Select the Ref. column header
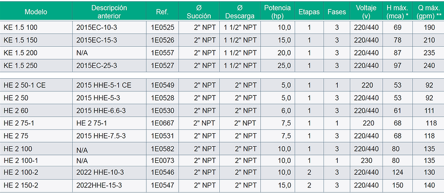Viewport: 444px width, 193px height. coord(162,12)
